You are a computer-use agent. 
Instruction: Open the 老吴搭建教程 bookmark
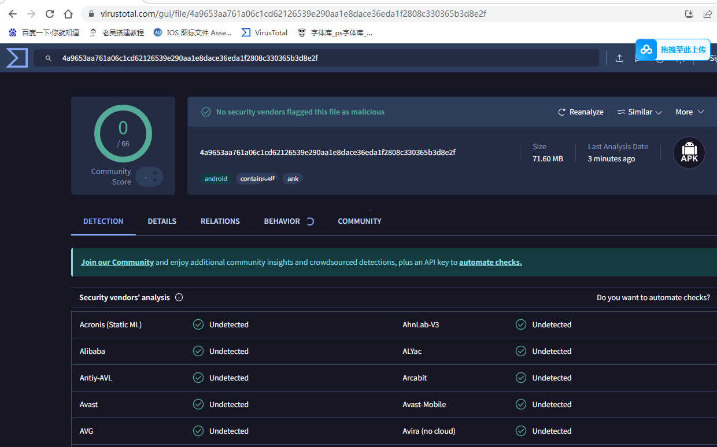(117, 33)
